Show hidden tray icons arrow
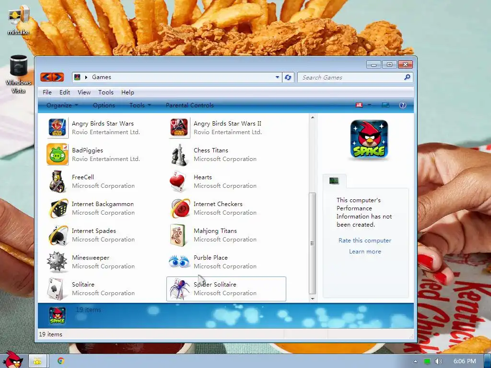Viewport: 491px width, 368px height. coord(415,361)
